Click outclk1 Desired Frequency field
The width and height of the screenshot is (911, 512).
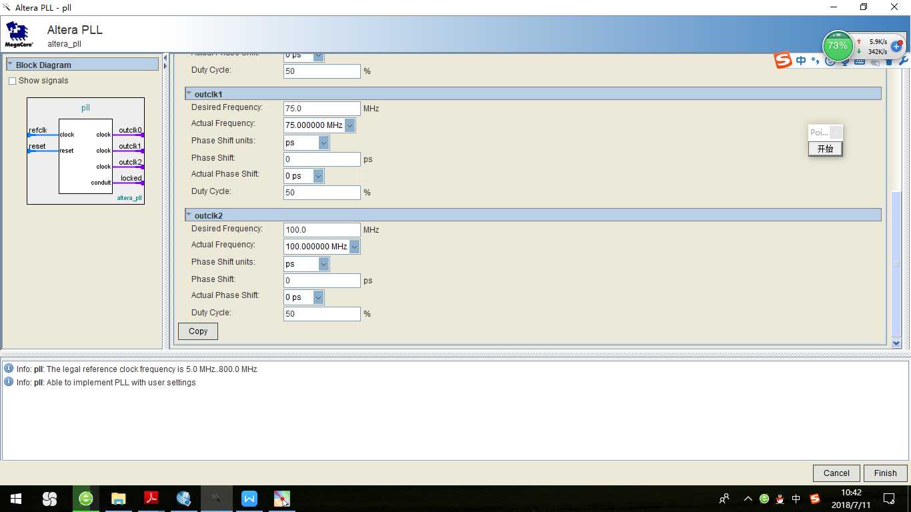(x=322, y=109)
